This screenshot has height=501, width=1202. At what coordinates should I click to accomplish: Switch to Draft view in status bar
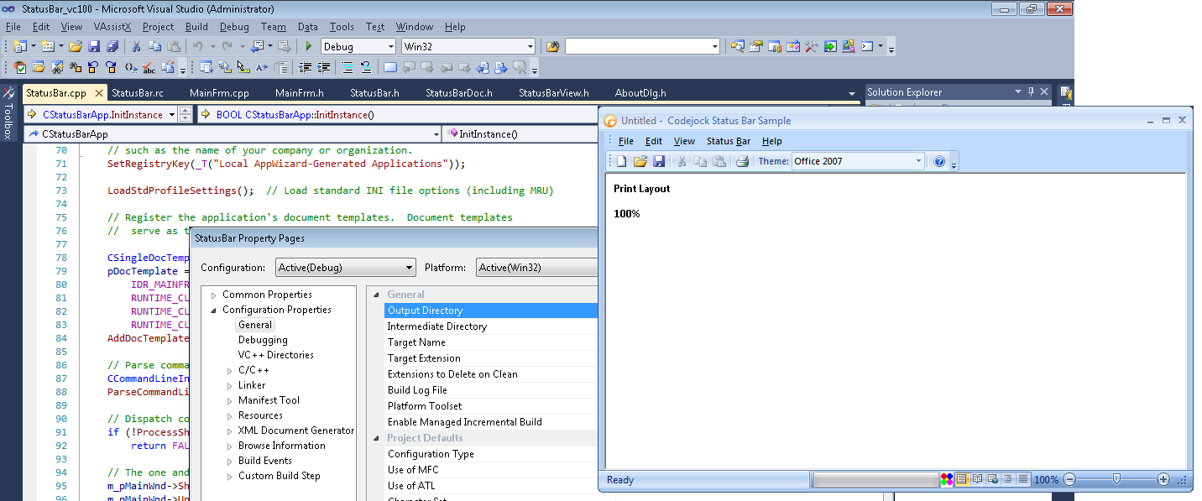click(1022, 480)
